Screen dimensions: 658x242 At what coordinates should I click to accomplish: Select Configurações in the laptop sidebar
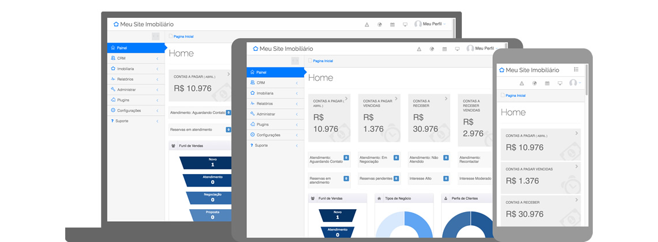point(133,111)
